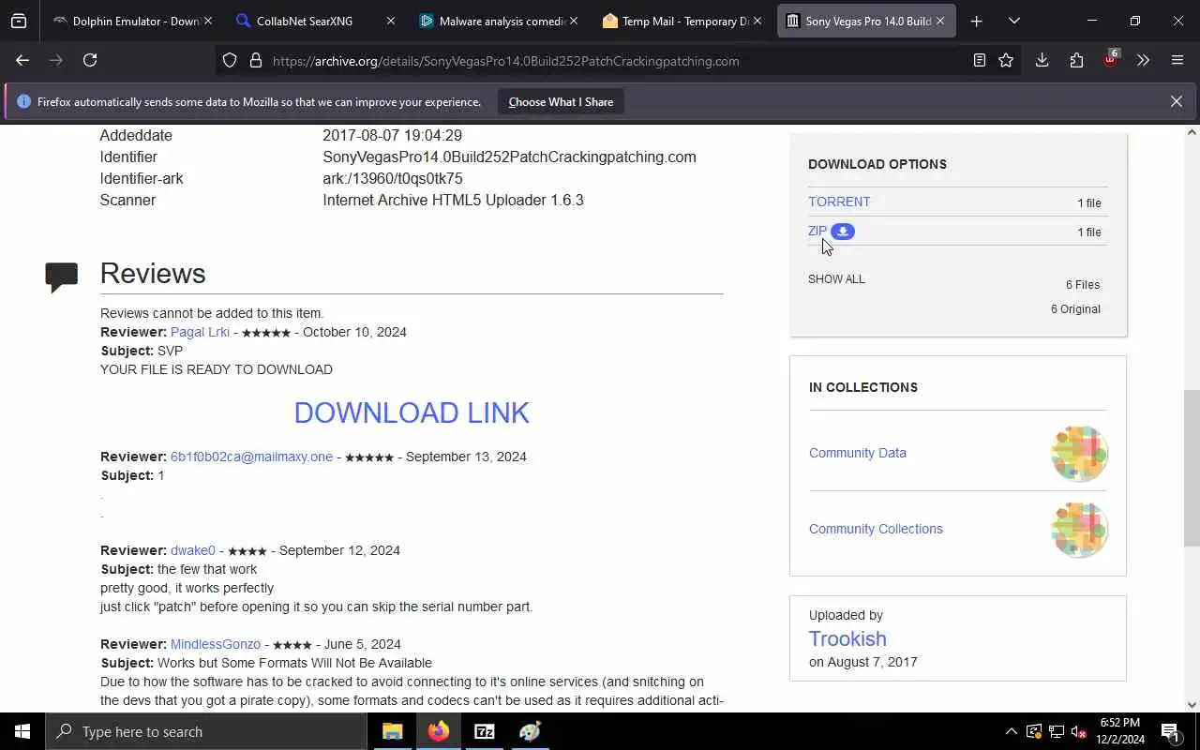Image resolution: width=1200 pixels, height=750 pixels.
Task: Click the page vertical scrollbar thumb
Action: tap(1192, 469)
